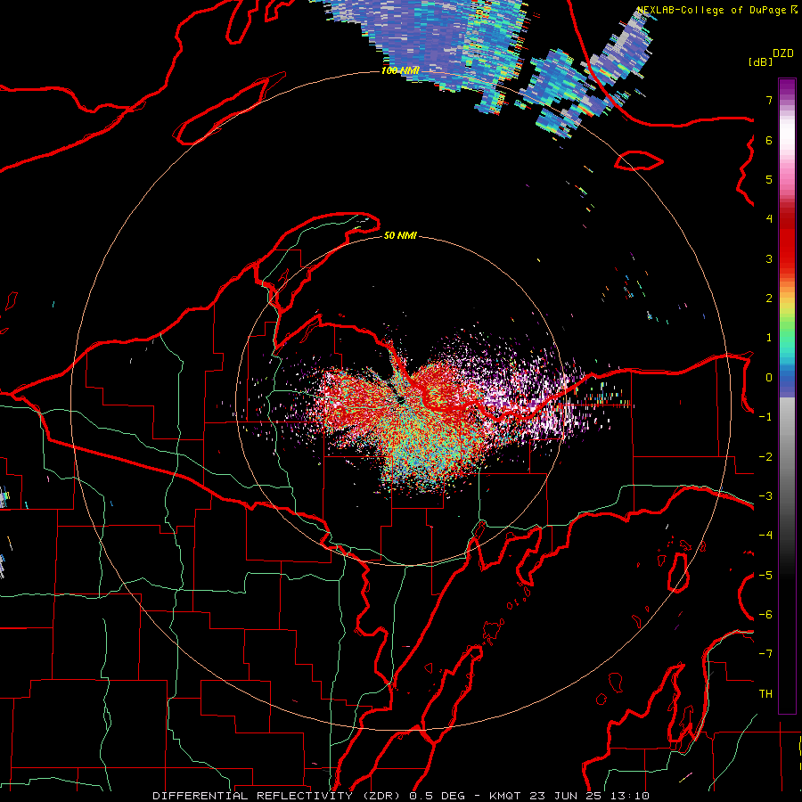
Task: Click the "100 NMI" range ring label
Action: (400, 70)
